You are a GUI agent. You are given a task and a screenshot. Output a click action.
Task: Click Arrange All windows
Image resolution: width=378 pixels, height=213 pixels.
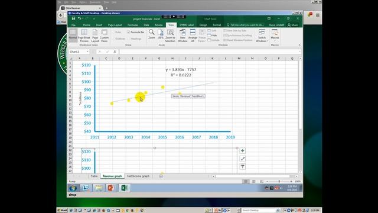click(193, 35)
